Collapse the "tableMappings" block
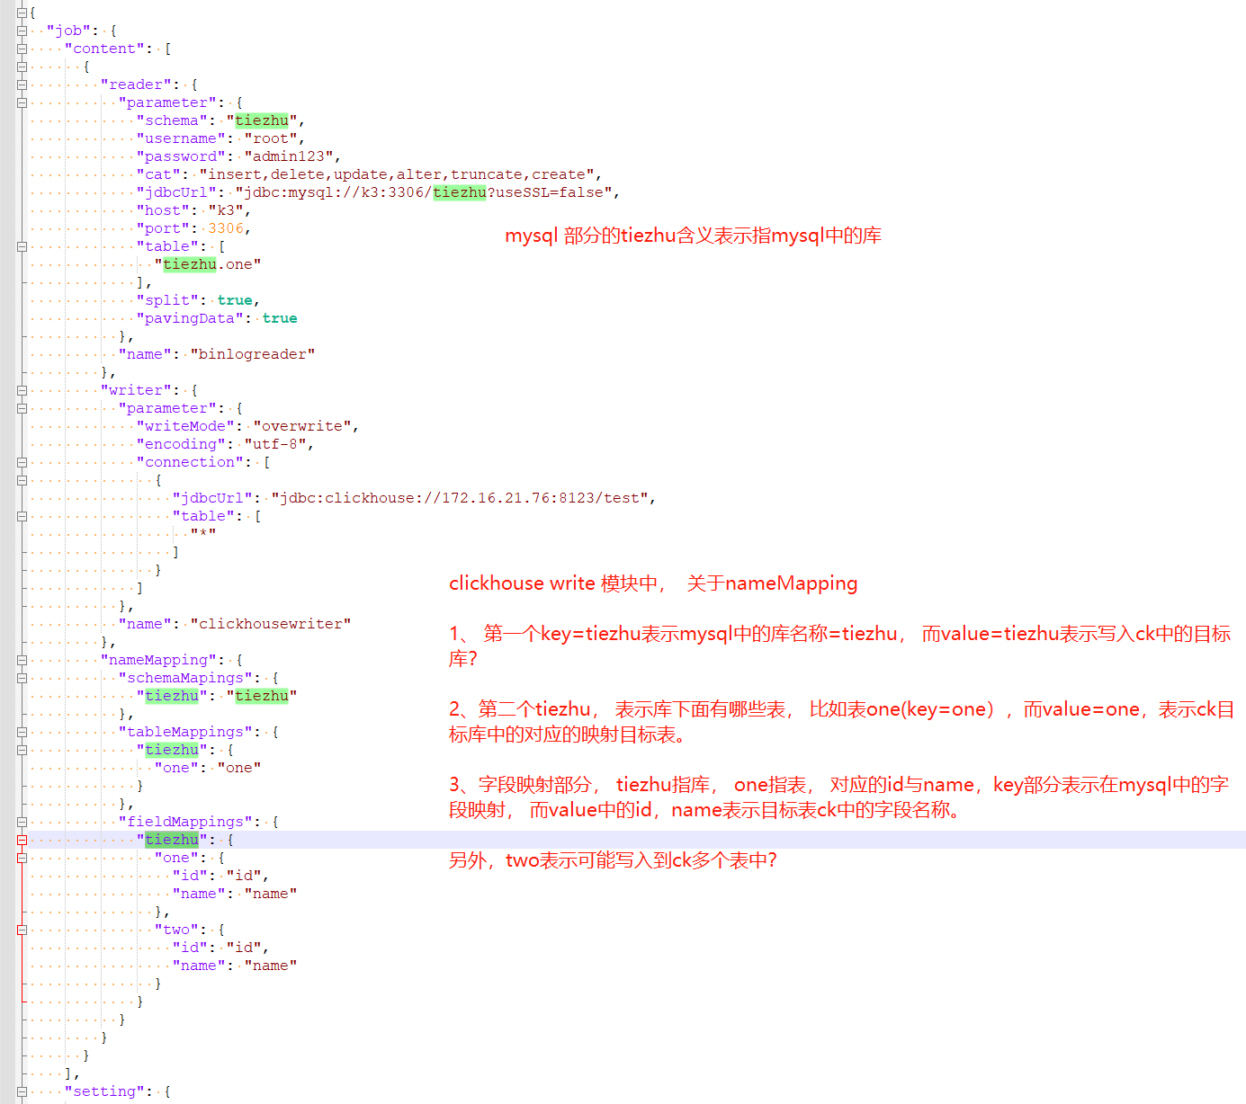1246x1104 pixels. point(22,731)
